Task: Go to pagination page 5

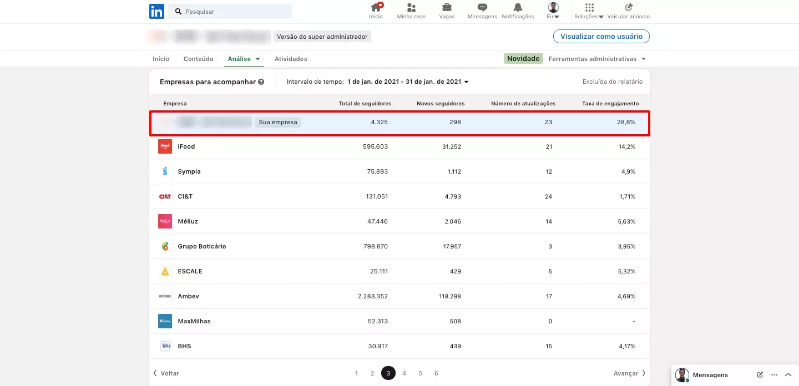Action: tap(420, 373)
